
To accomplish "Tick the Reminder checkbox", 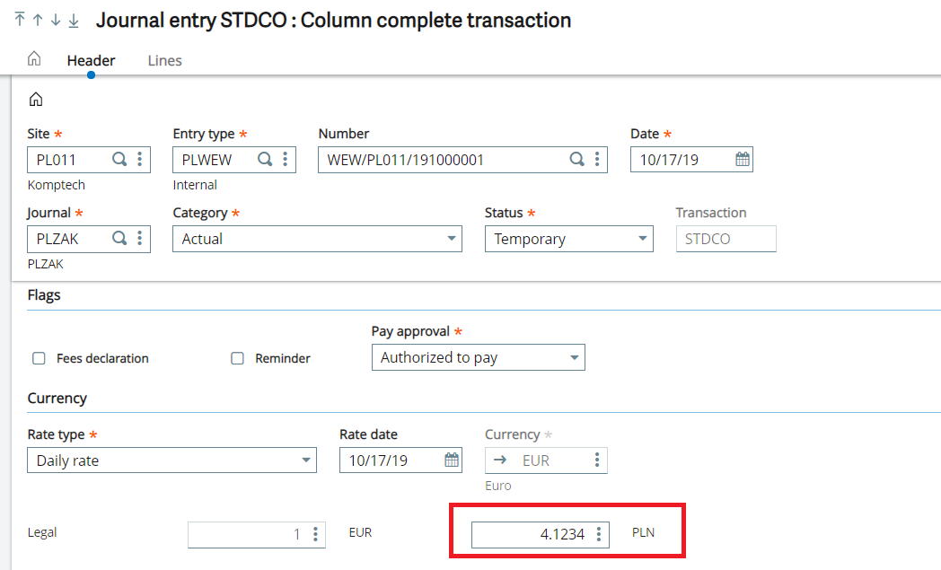I will coord(238,358).
